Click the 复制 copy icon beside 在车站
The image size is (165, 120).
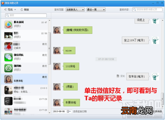118,76
